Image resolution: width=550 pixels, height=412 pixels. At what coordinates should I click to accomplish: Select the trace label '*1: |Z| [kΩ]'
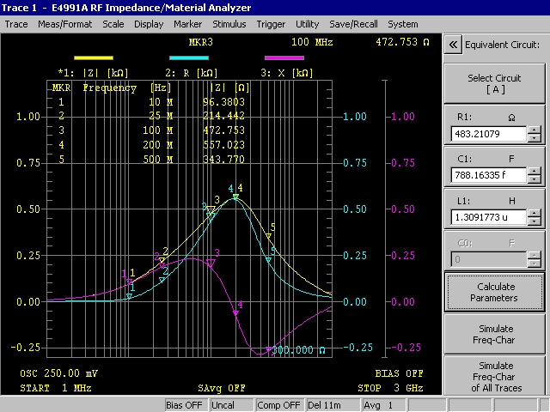click(93, 73)
